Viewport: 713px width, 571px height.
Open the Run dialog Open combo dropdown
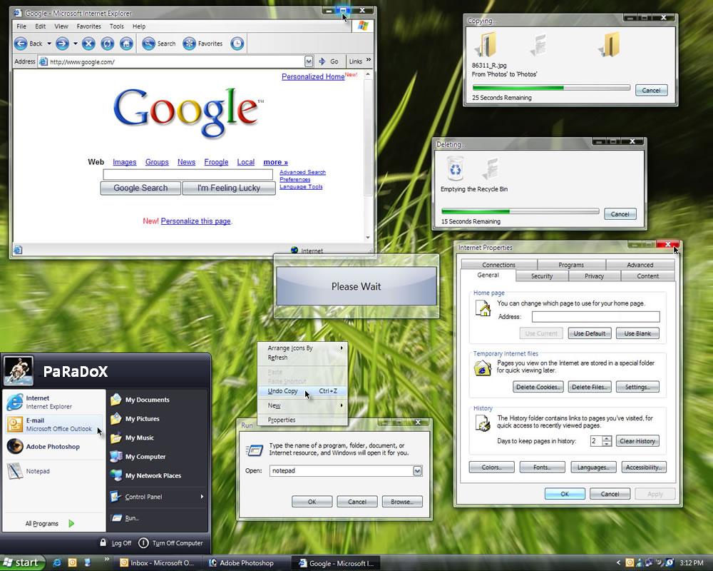(x=418, y=471)
